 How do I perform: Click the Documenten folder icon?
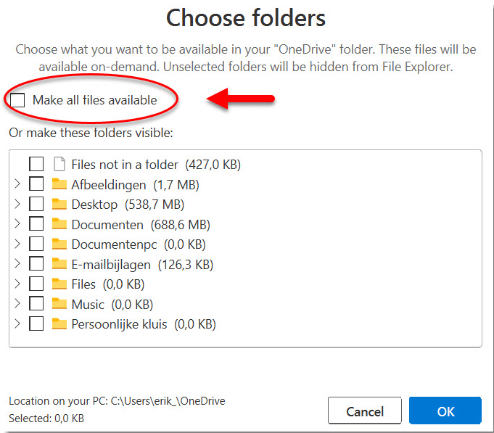click(59, 224)
